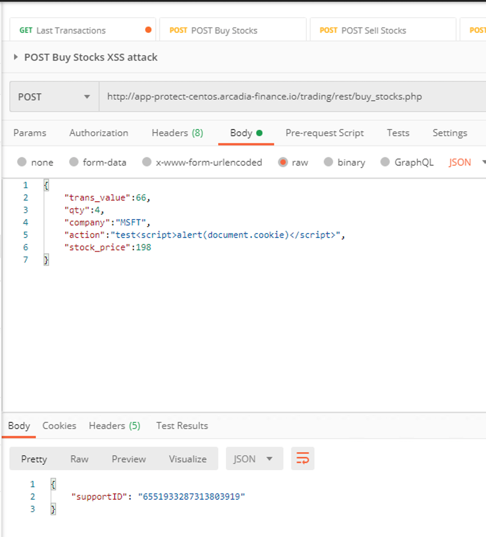Open the response Headers (5) tab
Screen dimensions: 486x537
coord(115,426)
